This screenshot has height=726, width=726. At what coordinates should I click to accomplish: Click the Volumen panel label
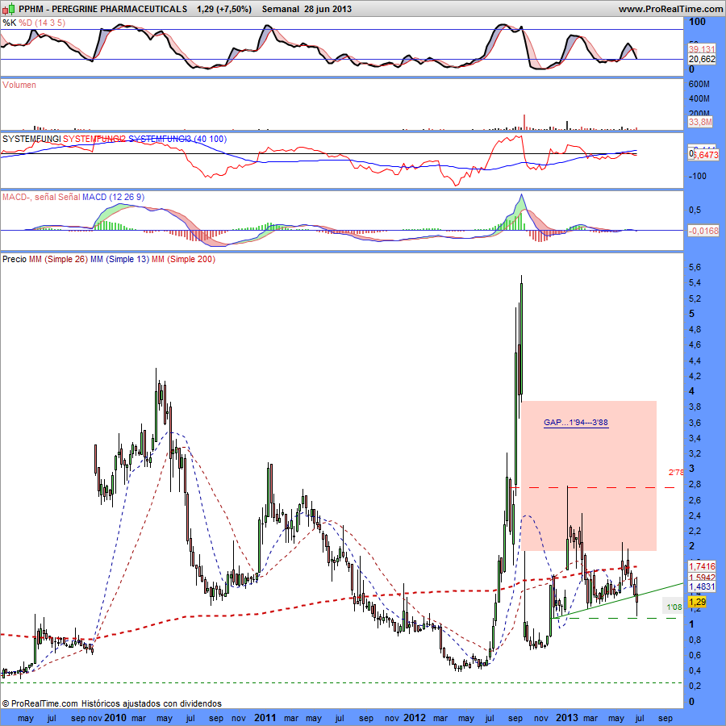pos(19,85)
